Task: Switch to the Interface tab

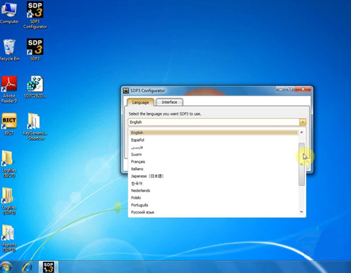Action: (169, 102)
